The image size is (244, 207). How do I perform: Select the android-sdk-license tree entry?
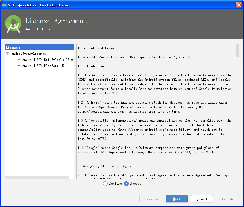(29, 54)
